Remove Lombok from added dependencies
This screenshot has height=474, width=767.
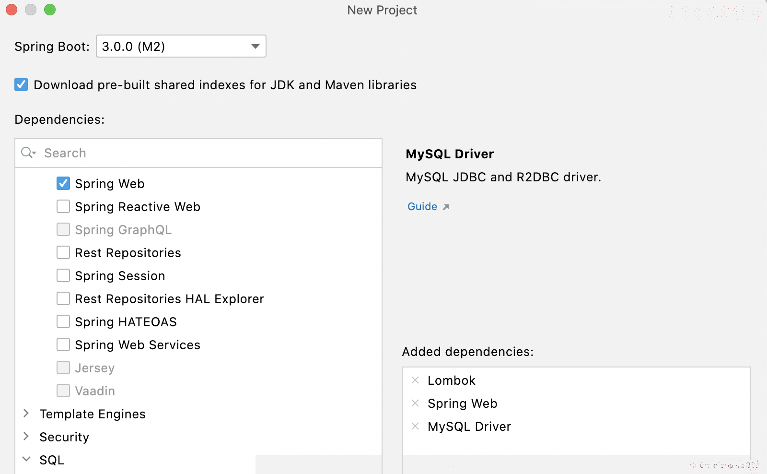(x=415, y=380)
